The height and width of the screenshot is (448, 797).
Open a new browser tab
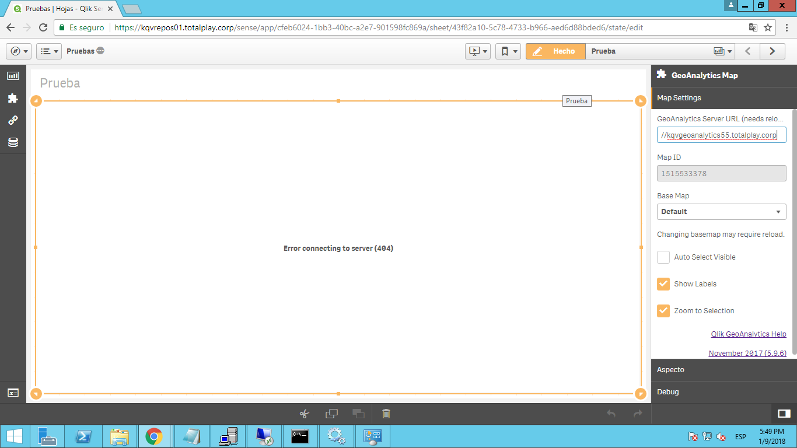click(132, 9)
